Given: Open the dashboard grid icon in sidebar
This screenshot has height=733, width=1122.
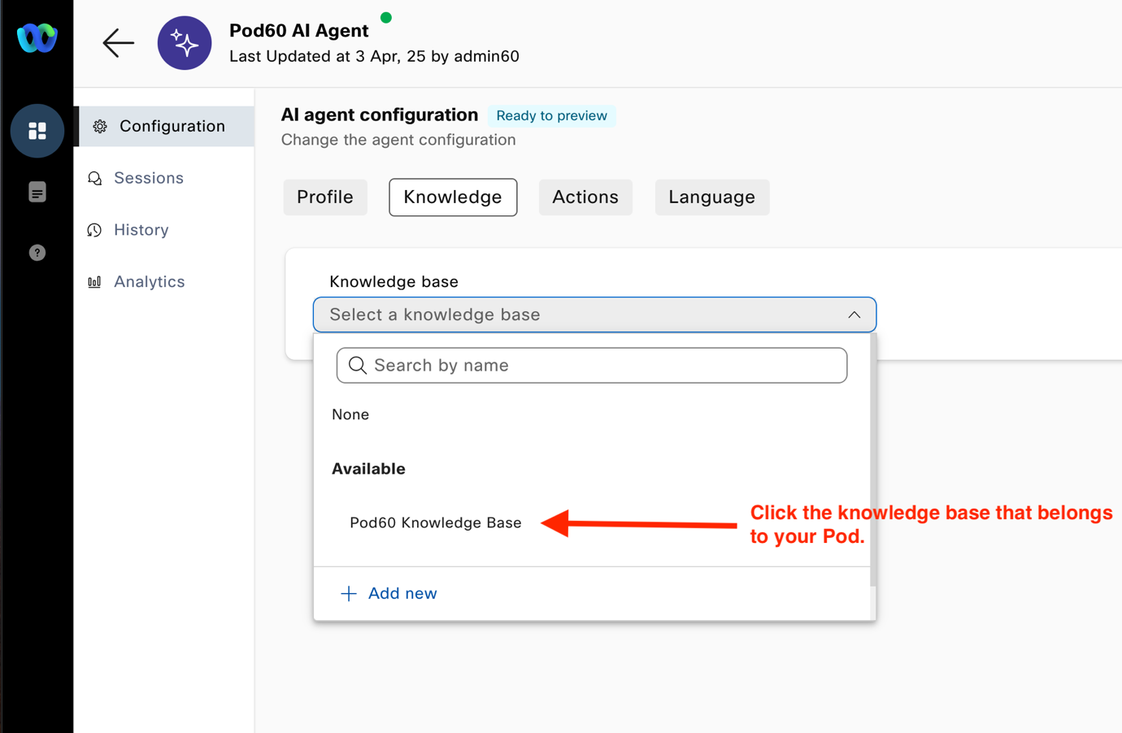Looking at the screenshot, I should [37, 131].
